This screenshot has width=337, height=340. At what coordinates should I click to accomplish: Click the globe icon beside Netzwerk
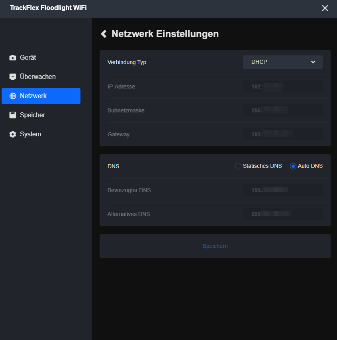13,96
